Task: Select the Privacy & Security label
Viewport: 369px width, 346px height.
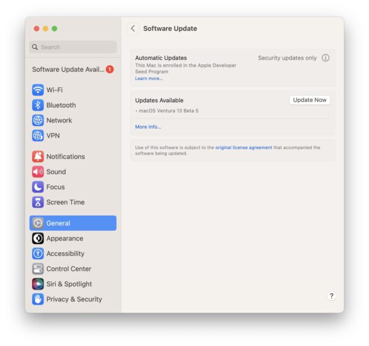Action: coord(74,299)
